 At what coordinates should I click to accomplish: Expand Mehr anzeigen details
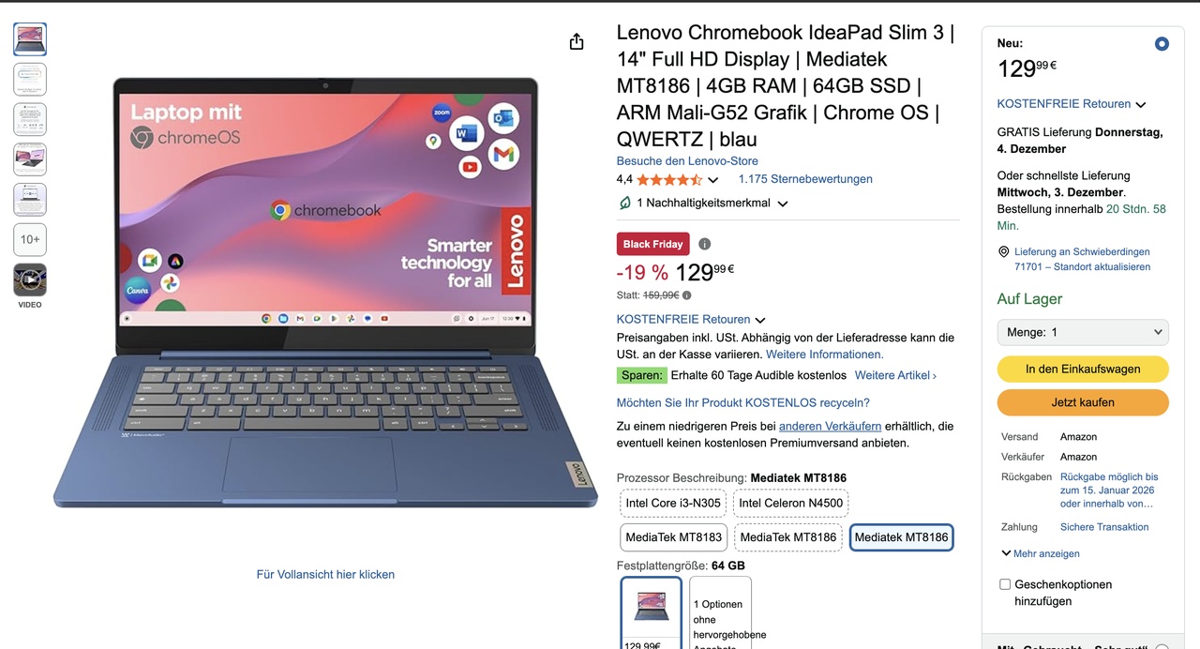coord(1041,553)
